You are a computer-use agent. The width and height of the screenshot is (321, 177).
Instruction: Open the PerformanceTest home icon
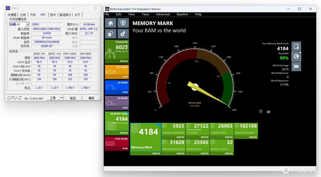click(x=111, y=23)
